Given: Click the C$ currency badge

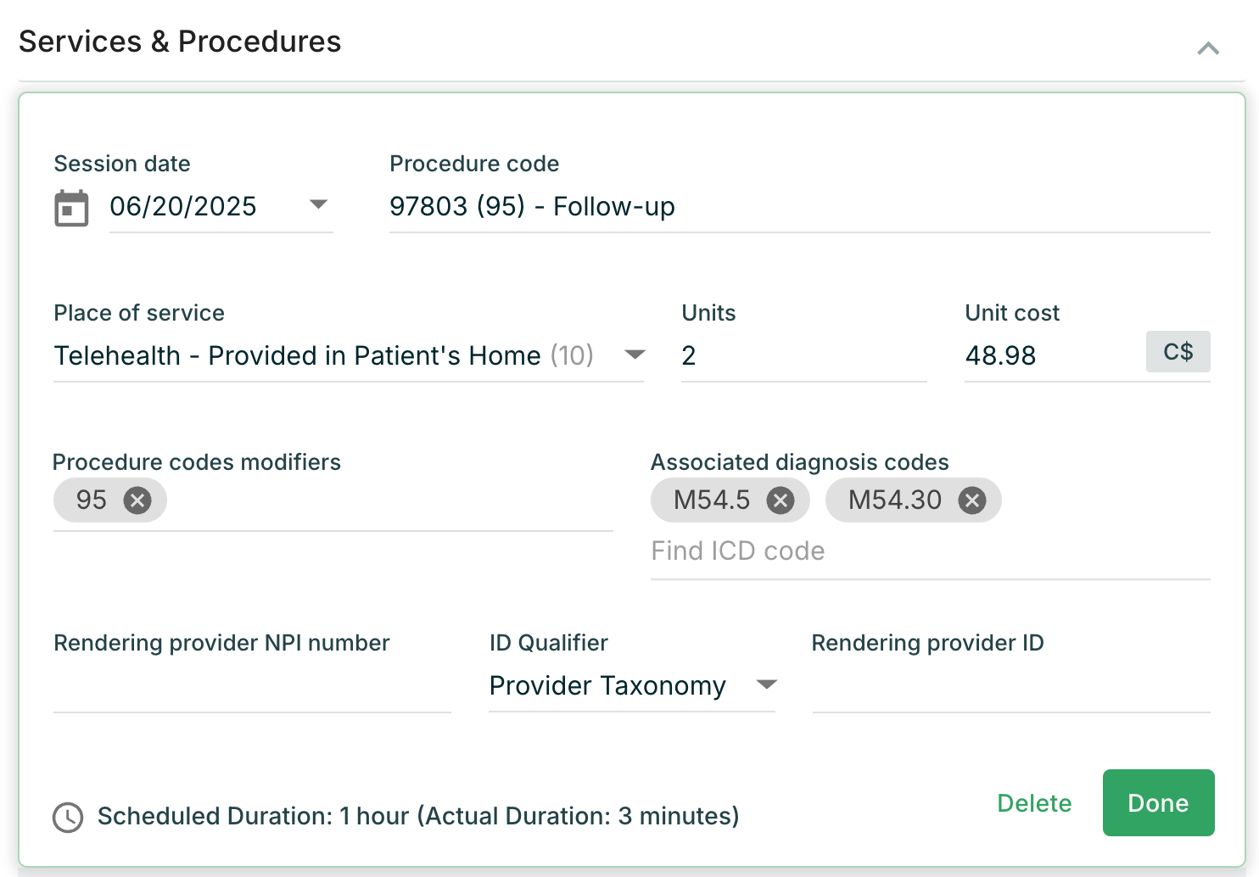Looking at the screenshot, I should pyautogui.click(x=1178, y=352).
